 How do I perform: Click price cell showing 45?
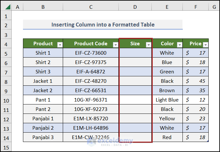tap(196, 81)
